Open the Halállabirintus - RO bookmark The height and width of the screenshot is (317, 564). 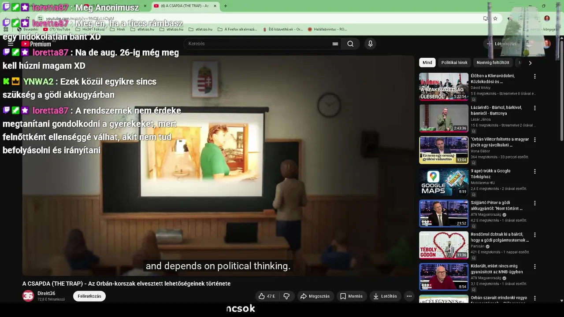click(327, 29)
